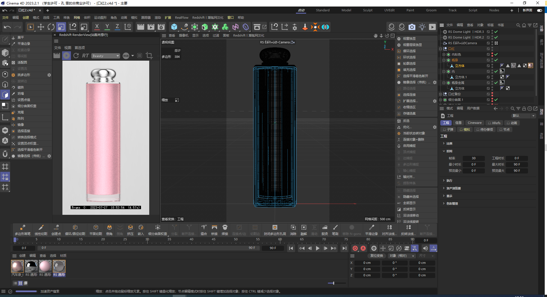Toggle enable checkmark of RS Dome Light HDR.3
Screen dimensions: 547x297
tap(496, 32)
